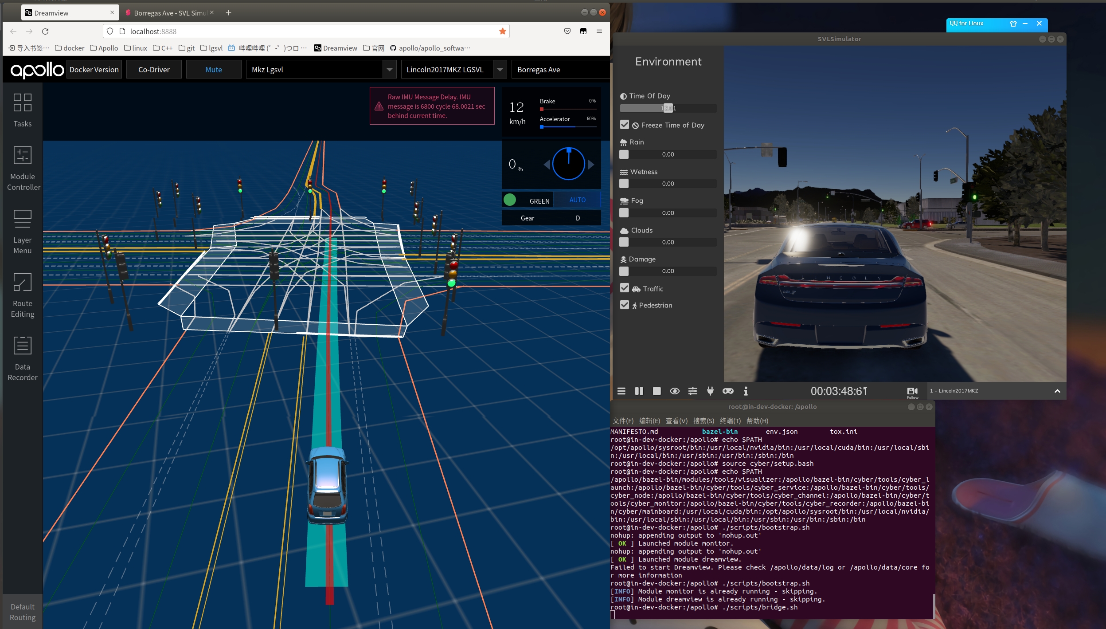Viewport: 1106px width, 629px height.
Task: Drag the Rain intensity slider in Environment
Action: pos(624,154)
